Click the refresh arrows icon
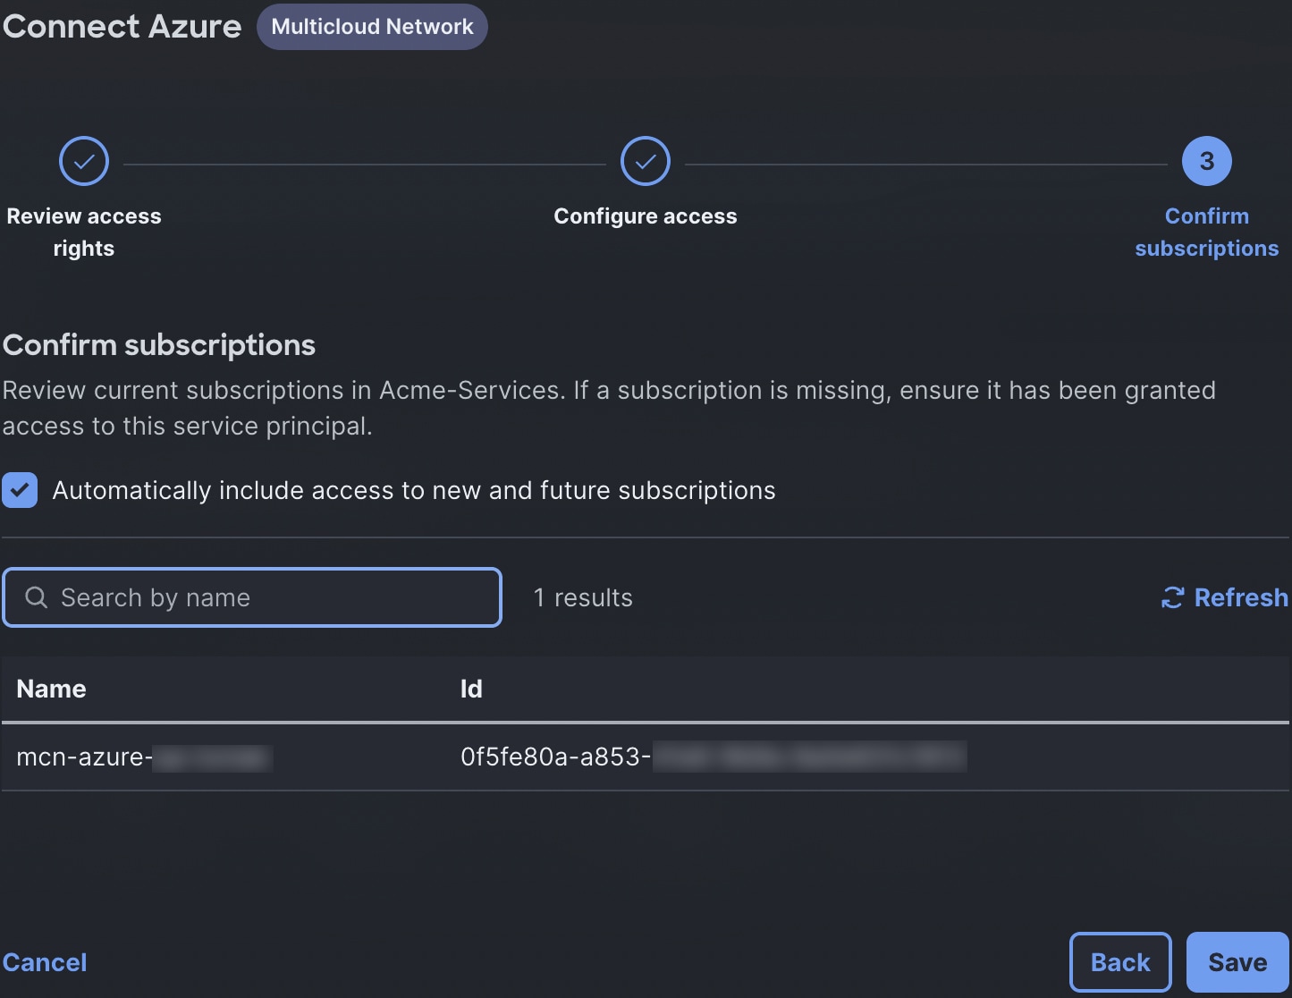The height and width of the screenshot is (998, 1292). (1172, 597)
